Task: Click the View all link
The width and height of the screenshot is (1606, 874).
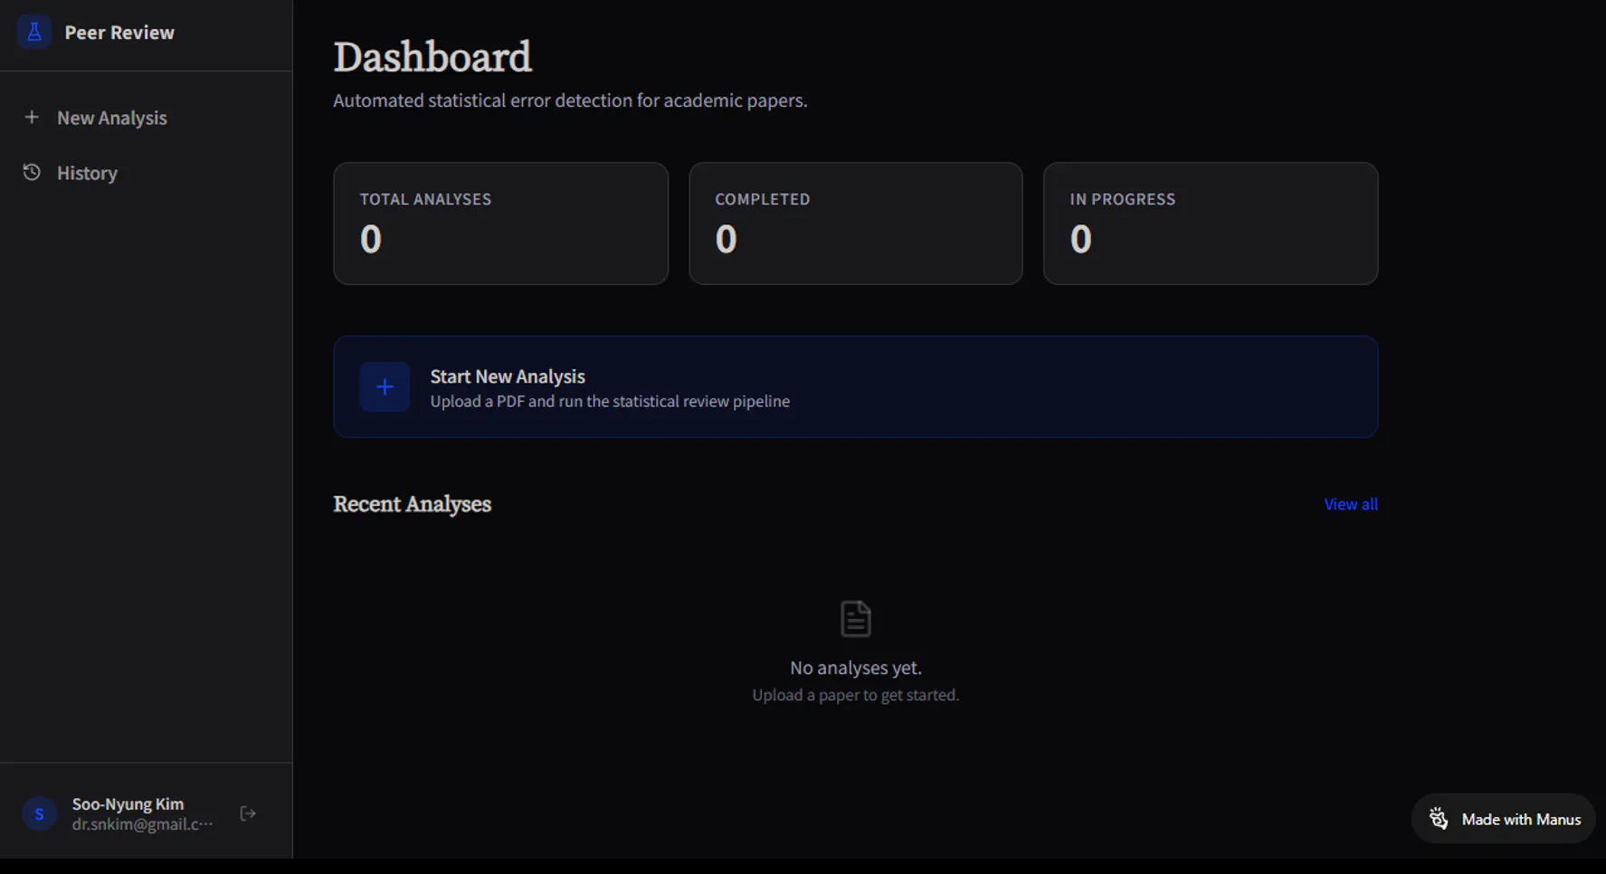Action: tap(1351, 504)
